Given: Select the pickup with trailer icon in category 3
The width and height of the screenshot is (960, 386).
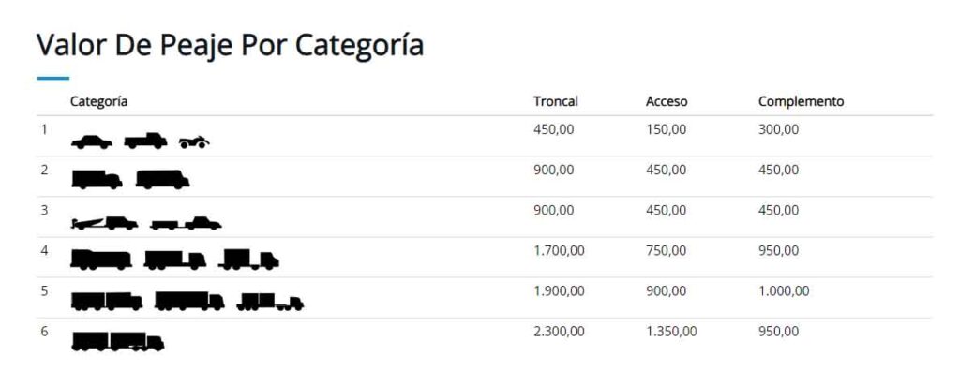Looking at the screenshot, I should tap(187, 223).
